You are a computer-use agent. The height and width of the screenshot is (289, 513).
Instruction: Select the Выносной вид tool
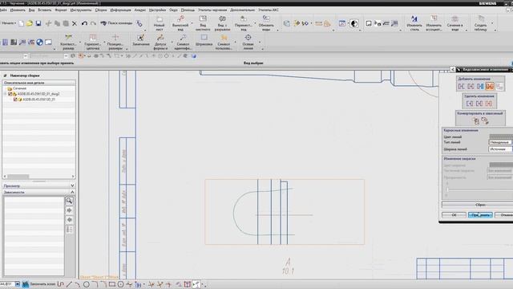(180, 23)
